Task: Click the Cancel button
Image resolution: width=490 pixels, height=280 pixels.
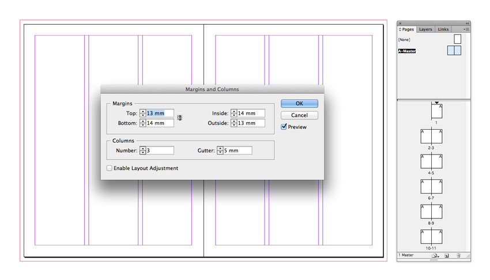Action: (299, 115)
